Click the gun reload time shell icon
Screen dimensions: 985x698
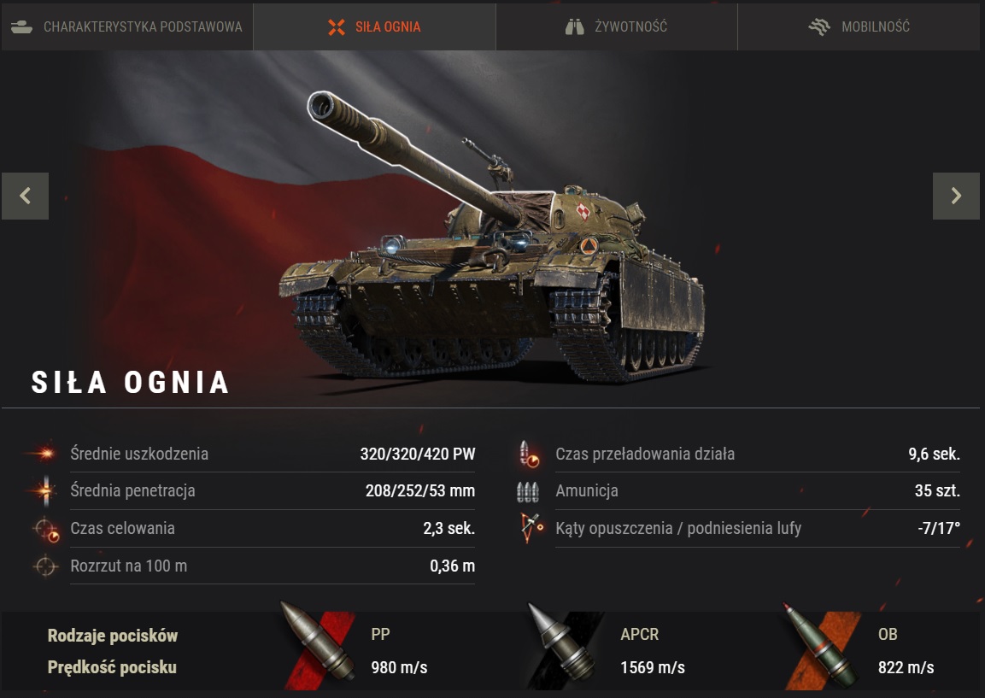click(x=528, y=455)
